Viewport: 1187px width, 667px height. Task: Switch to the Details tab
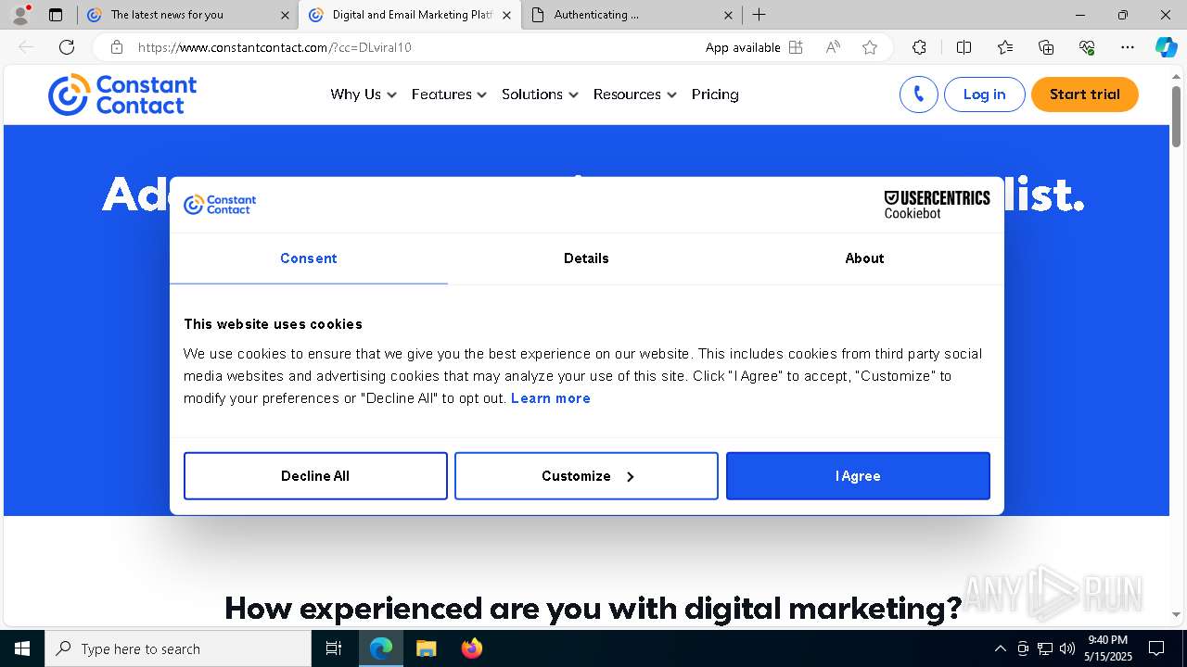tap(586, 258)
